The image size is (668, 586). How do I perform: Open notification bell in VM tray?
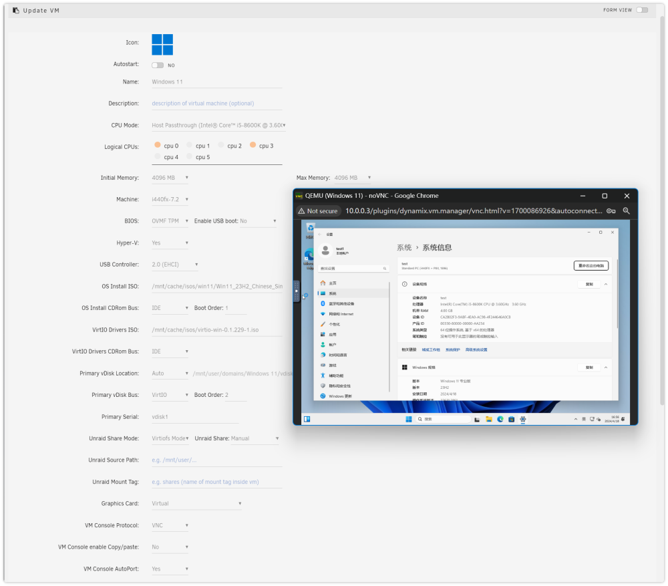623,420
